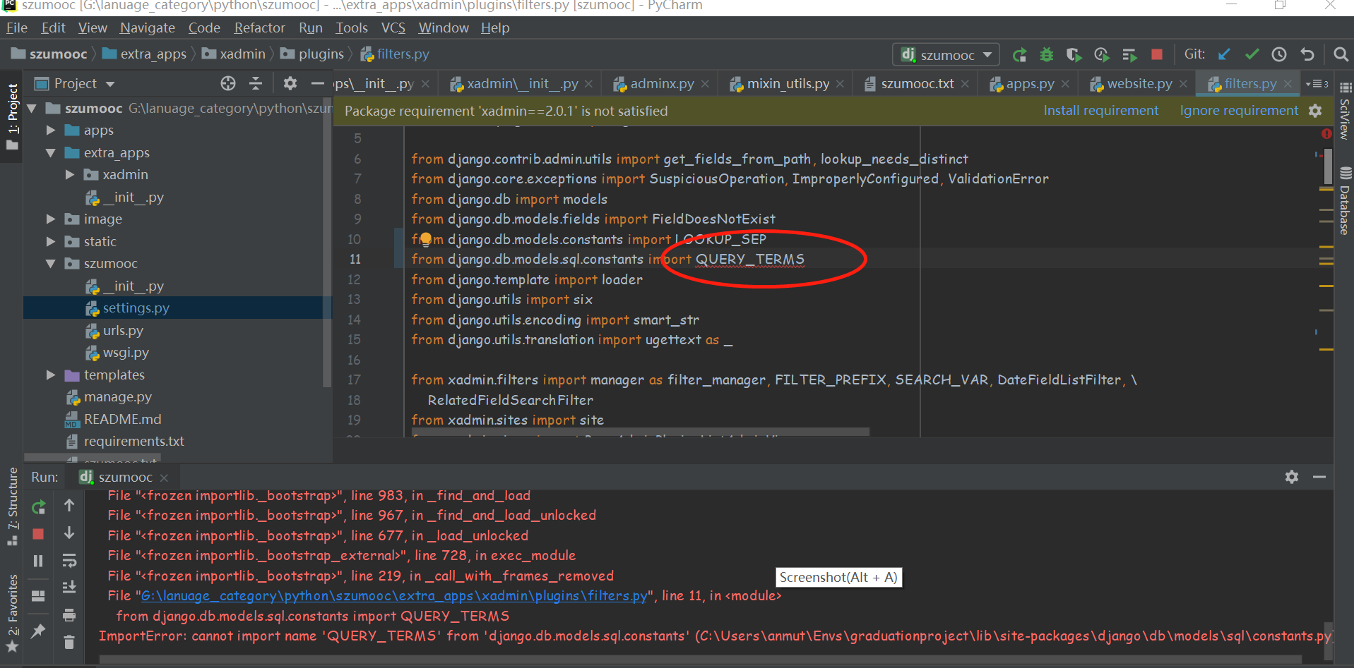Click red error indicator atop editor stripe
Viewport: 1354px width, 668px height.
(x=1326, y=134)
